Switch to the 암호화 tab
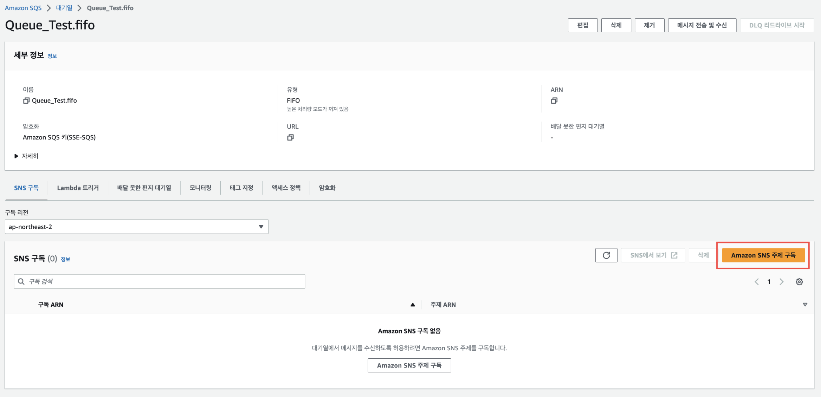Image resolution: width=821 pixels, height=397 pixels. click(327, 188)
